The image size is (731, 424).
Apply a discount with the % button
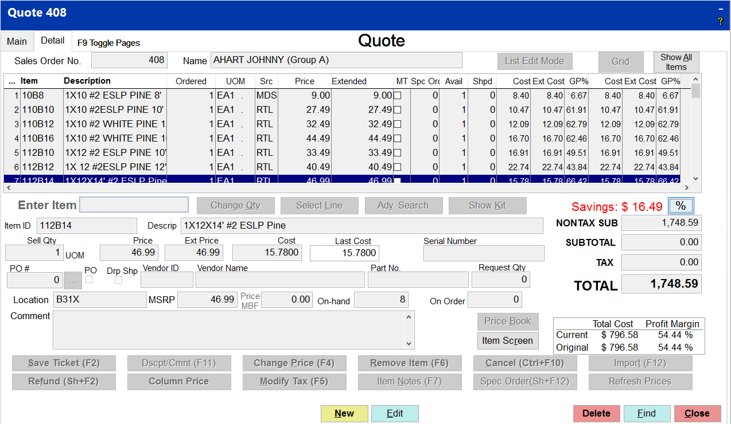pos(681,206)
